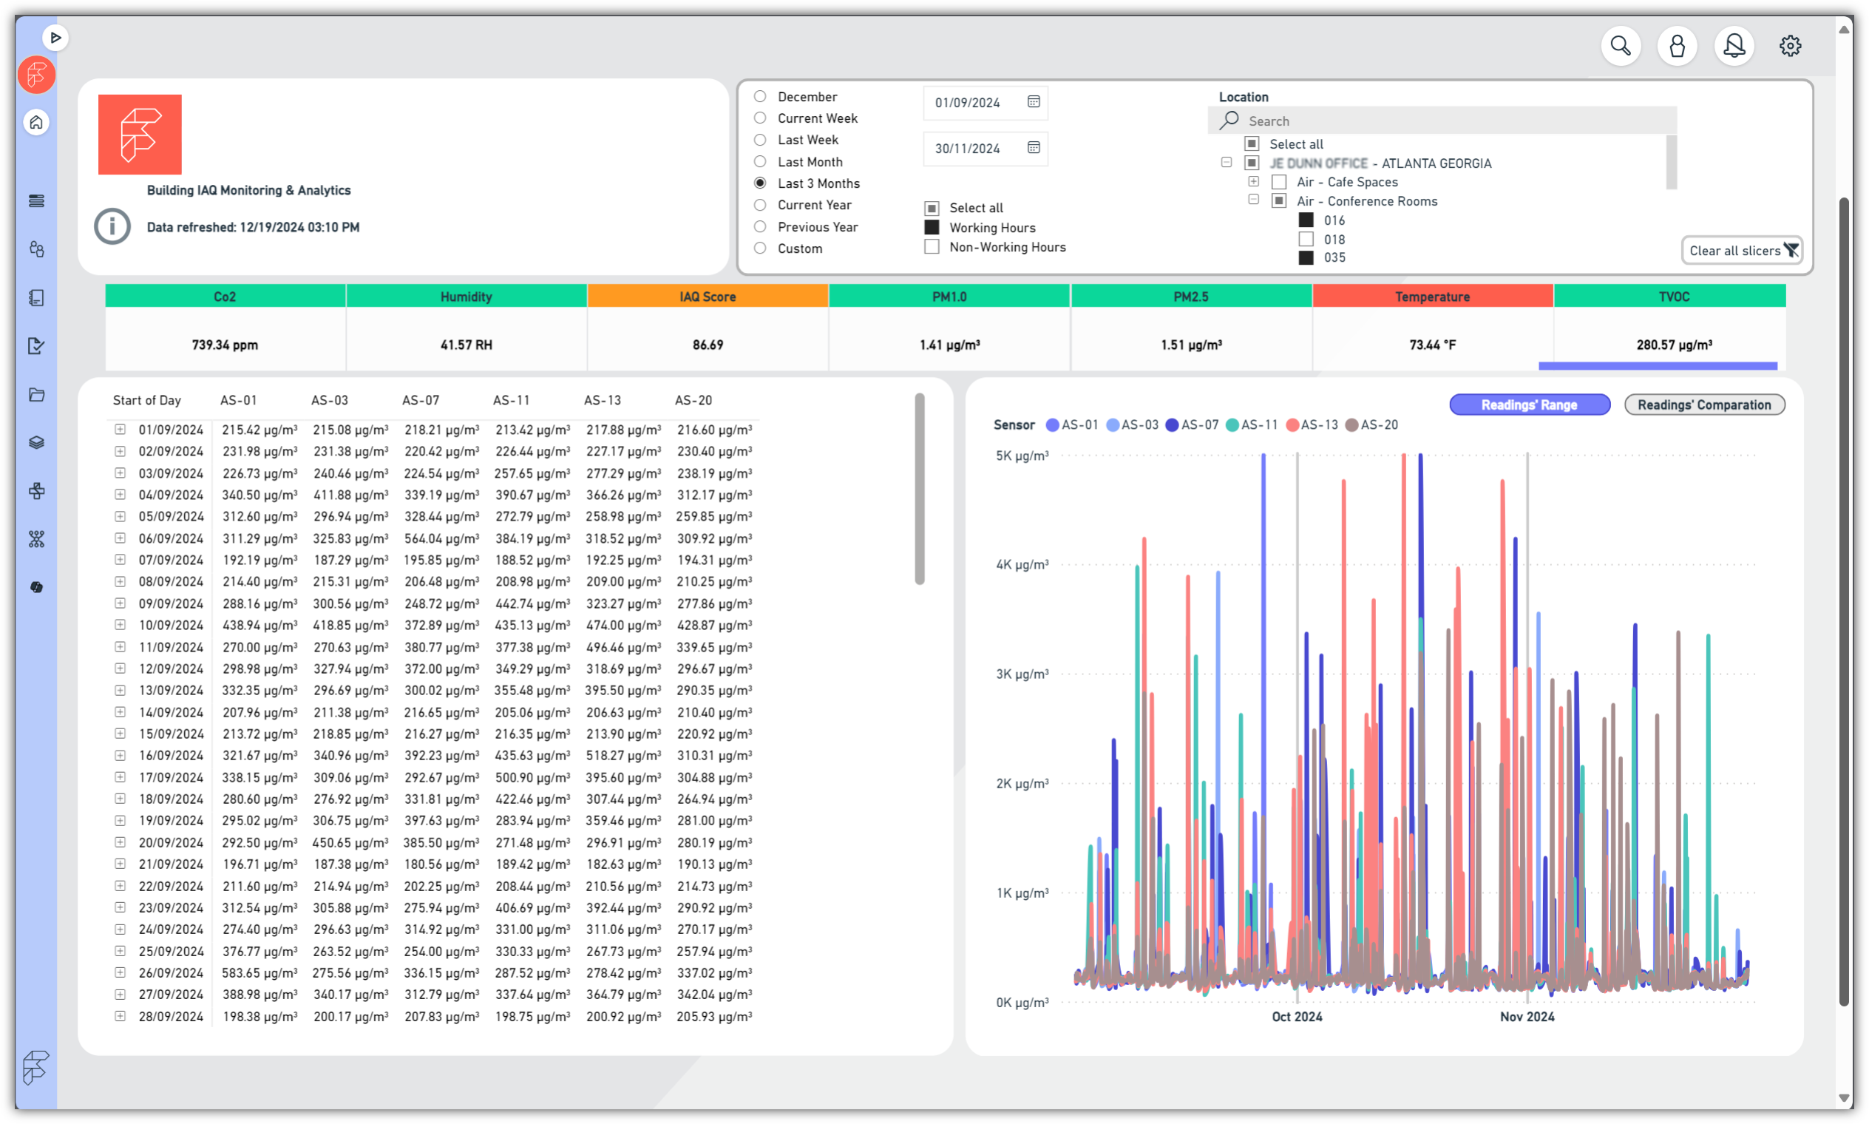Expand the 10/09/2024 table row

pos(120,625)
